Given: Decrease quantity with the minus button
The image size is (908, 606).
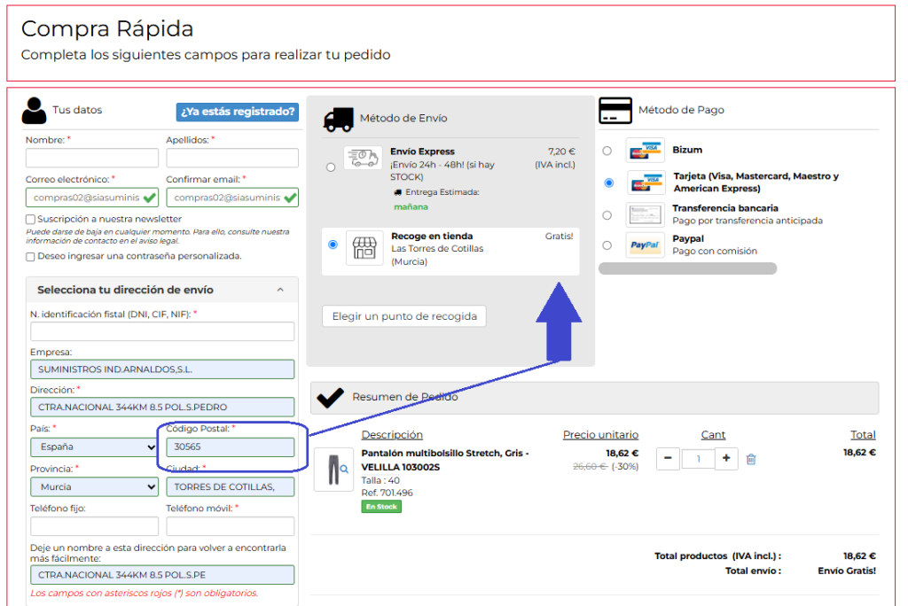Looking at the screenshot, I should 668,458.
